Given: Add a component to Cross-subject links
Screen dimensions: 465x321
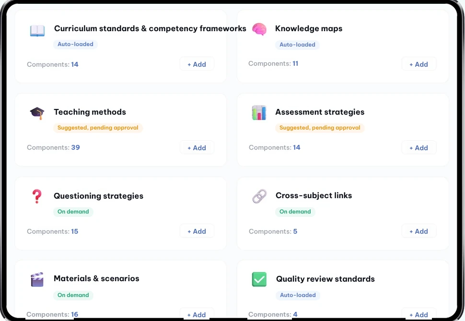Looking at the screenshot, I should [x=418, y=231].
